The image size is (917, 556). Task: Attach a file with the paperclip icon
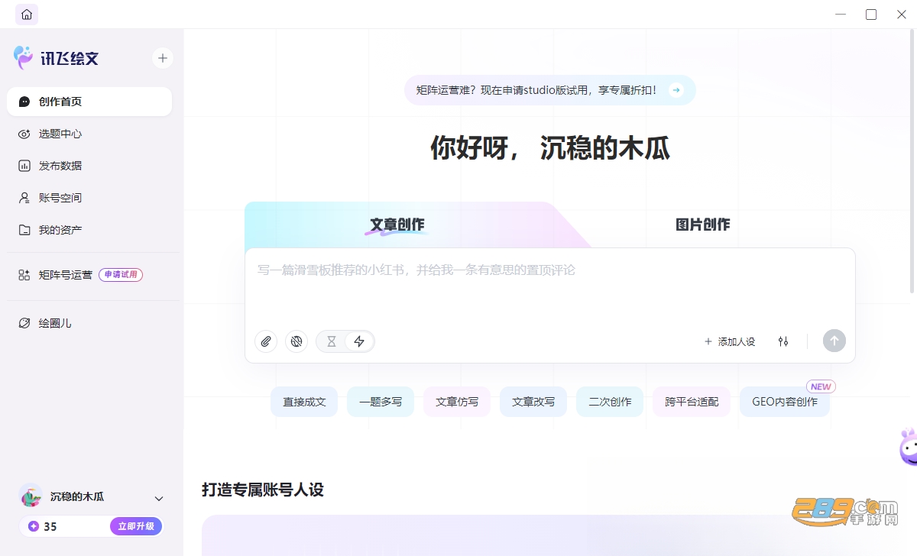266,341
